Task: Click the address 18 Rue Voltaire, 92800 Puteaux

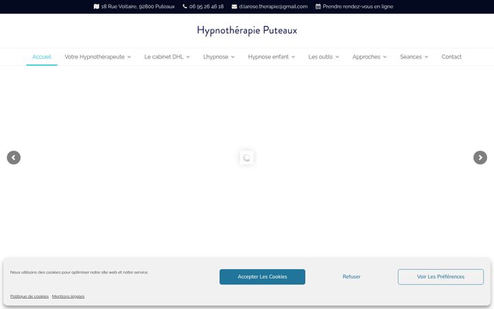Action: tap(138, 7)
